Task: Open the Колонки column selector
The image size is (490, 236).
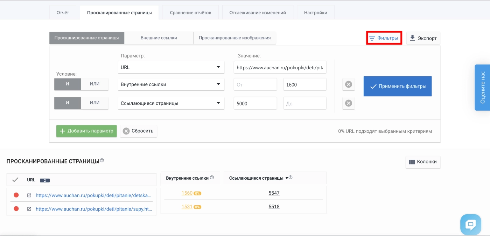Action: click(423, 162)
